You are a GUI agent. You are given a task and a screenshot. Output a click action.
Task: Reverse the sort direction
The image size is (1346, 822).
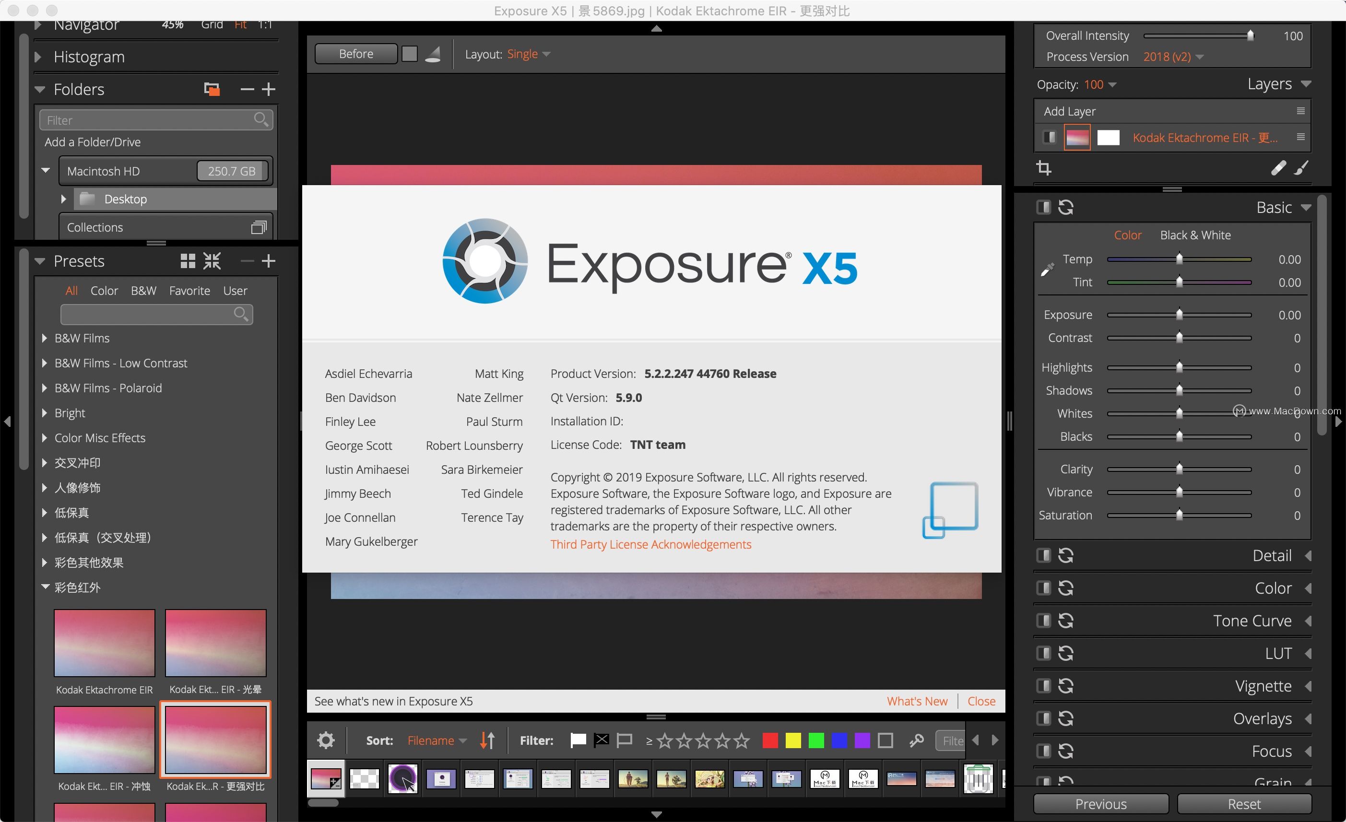tap(487, 740)
